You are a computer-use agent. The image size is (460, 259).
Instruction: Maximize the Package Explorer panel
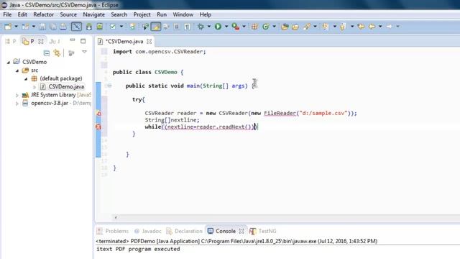click(83, 41)
